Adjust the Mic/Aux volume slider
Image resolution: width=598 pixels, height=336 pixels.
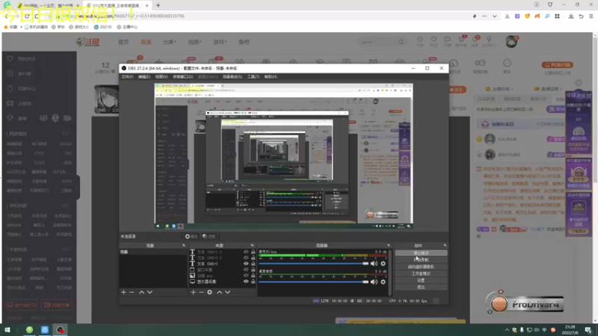pos(314,264)
